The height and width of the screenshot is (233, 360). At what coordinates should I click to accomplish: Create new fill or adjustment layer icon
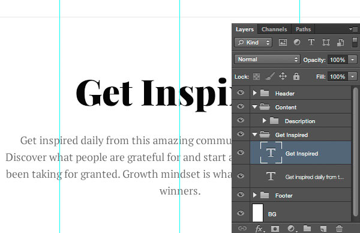point(292,228)
